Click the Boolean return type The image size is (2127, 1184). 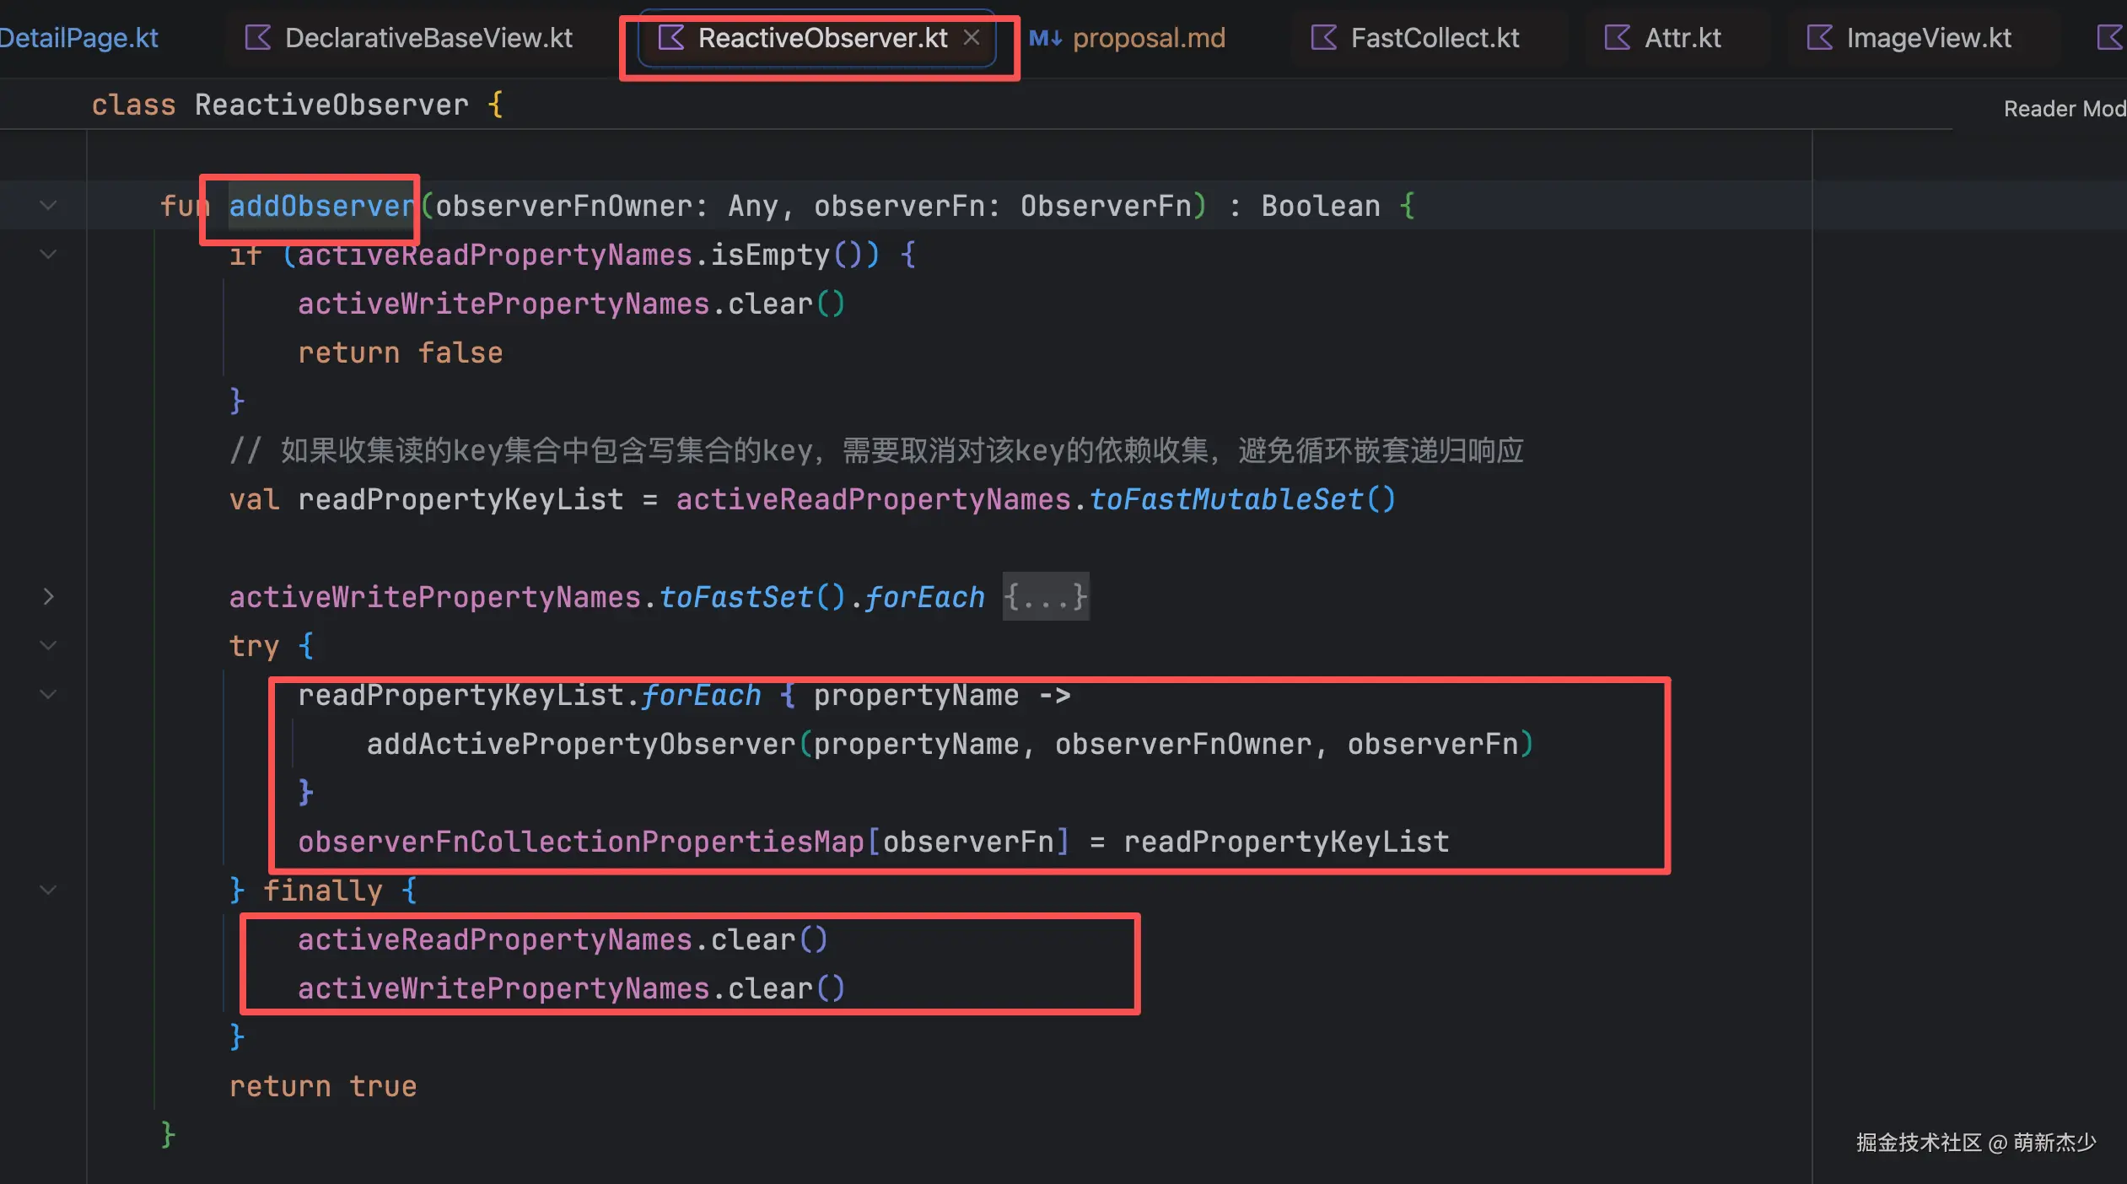[1321, 206]
